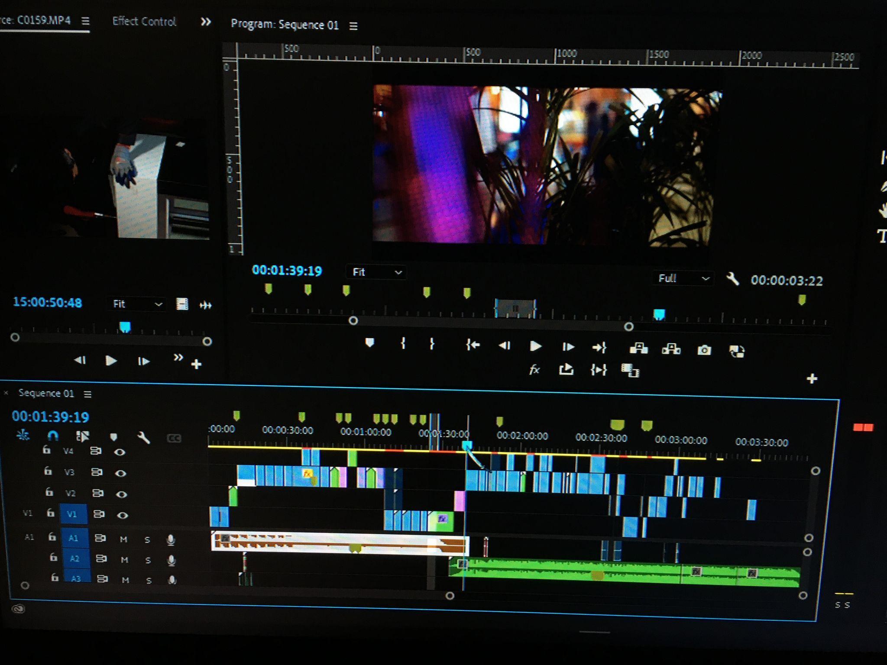
Task: Click the Program monitor playhead on scrubber bar
Action: click(x=659, y=314)
